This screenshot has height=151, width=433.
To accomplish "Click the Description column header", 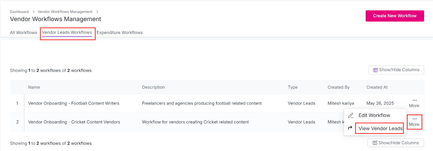I will 153,87.
